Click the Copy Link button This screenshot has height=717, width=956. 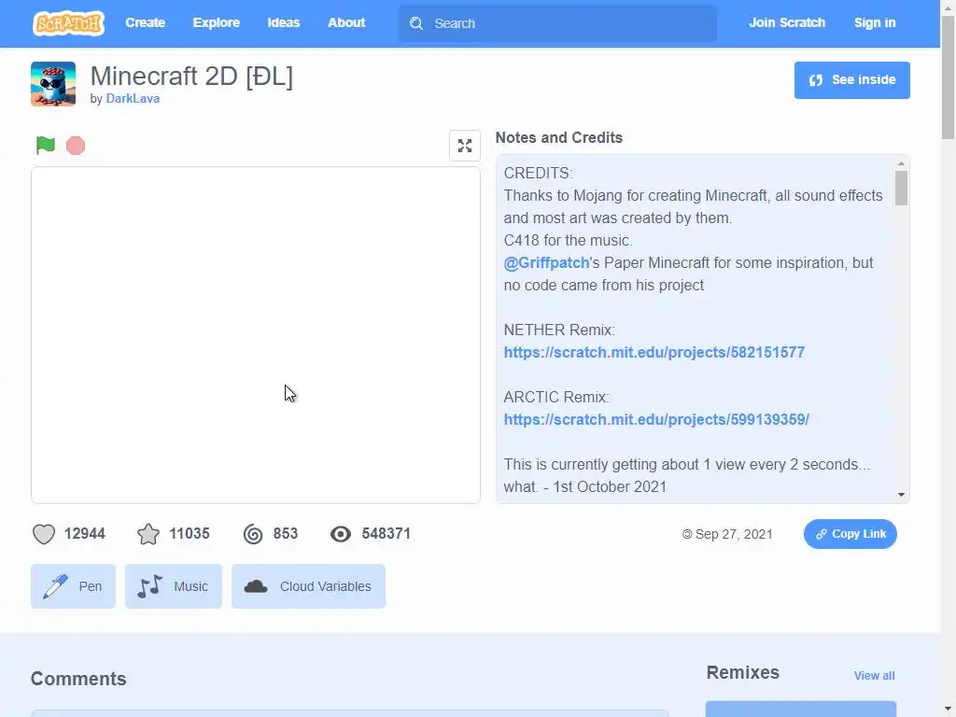pos(850,534)
